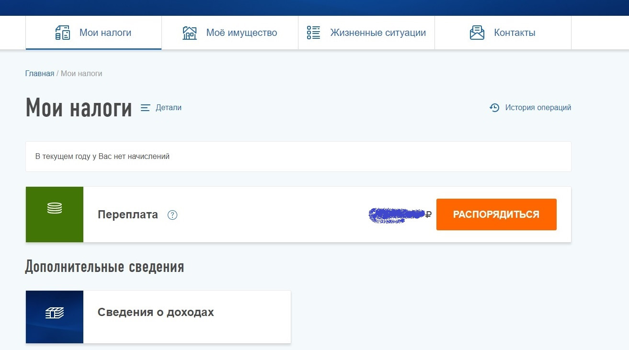Click the banknotes icon on Сведения о доходах card
The image size is (629, 350).
pos(55,313)
